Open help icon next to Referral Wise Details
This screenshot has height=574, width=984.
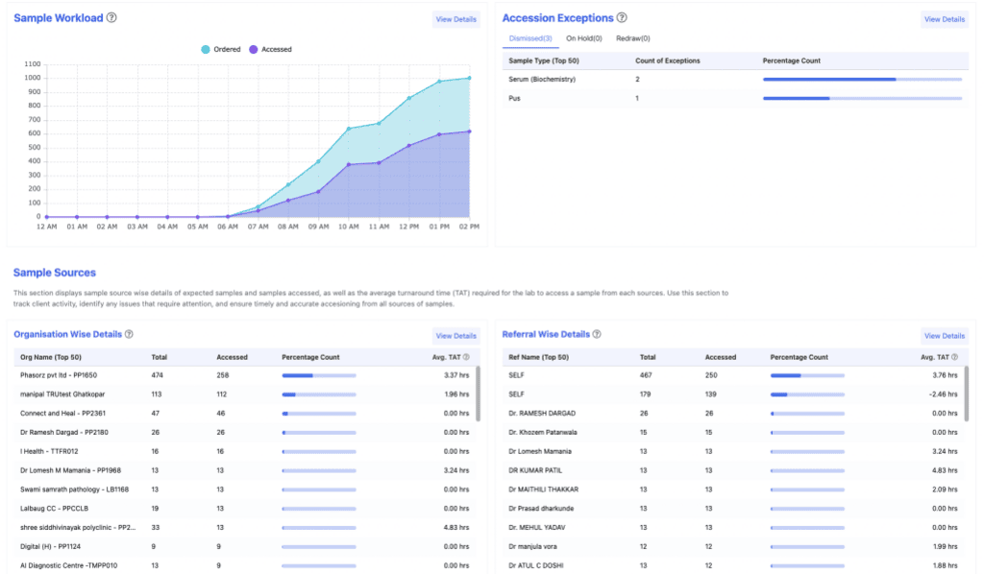pos(597,334)
